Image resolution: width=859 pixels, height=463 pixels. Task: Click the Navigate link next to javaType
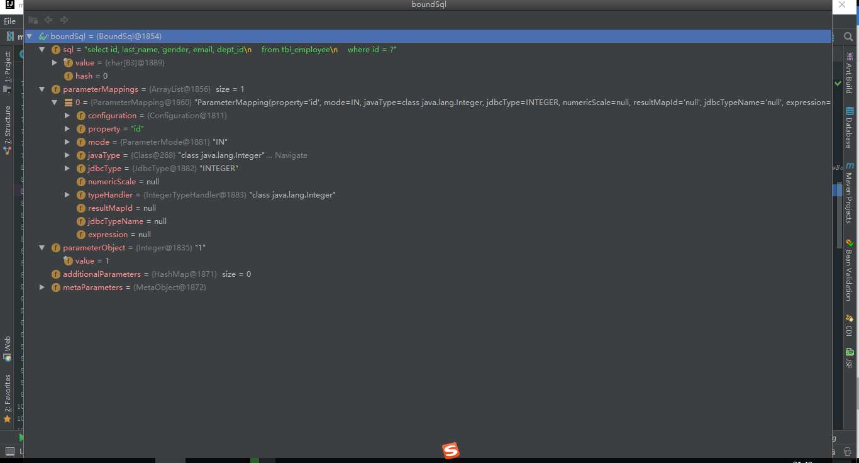(x=291, y=155)
